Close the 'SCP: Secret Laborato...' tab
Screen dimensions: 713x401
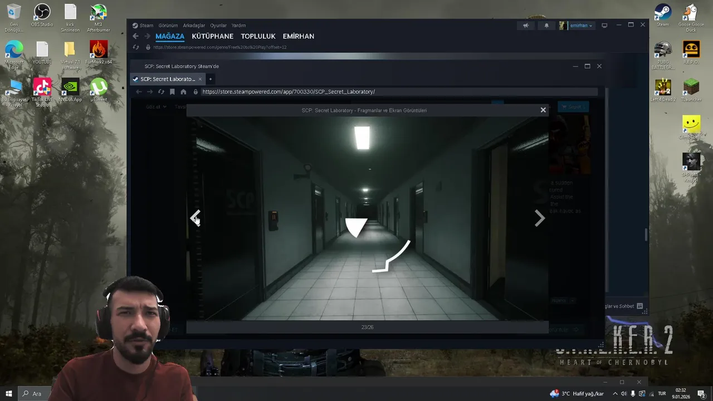click(x=200, y=79)
